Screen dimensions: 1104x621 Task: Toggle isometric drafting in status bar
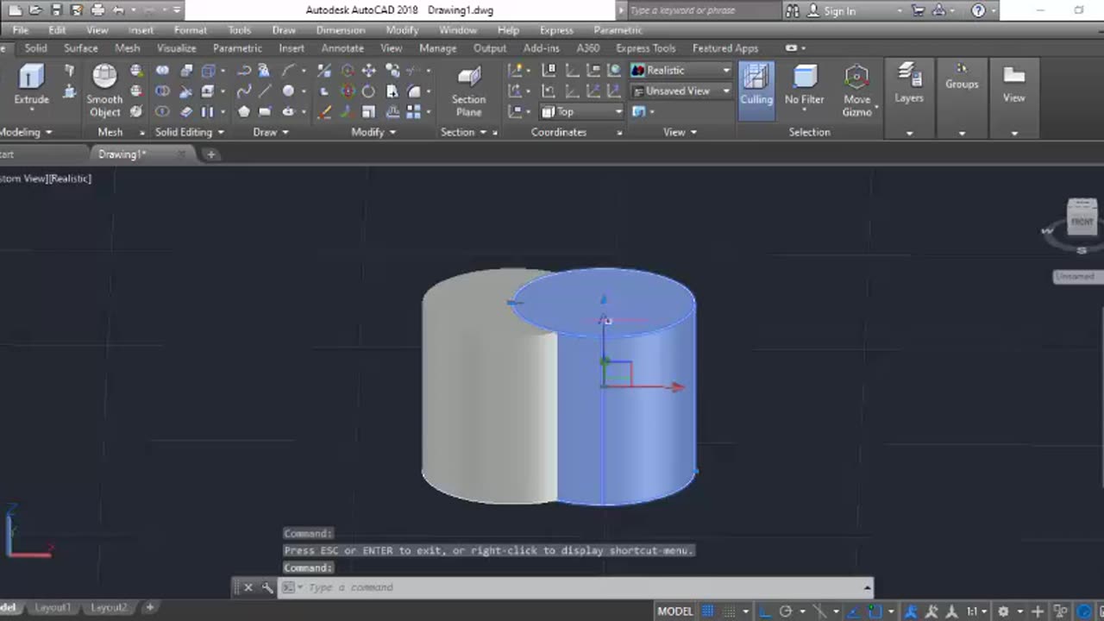(819, 611)
